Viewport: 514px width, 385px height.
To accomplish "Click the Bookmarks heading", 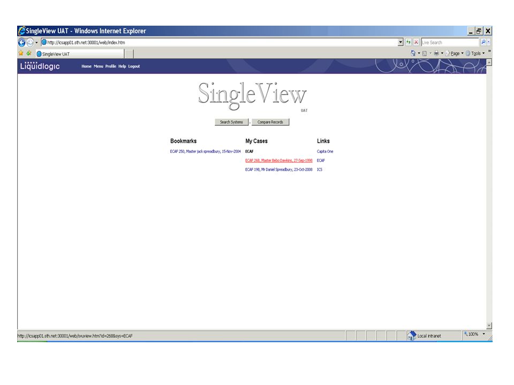I will click(x=183, y=141).
